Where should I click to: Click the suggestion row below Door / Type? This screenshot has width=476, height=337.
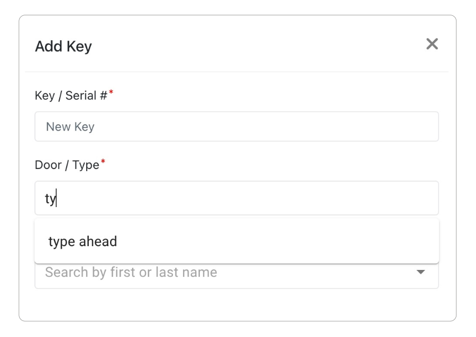pos(235,241)
